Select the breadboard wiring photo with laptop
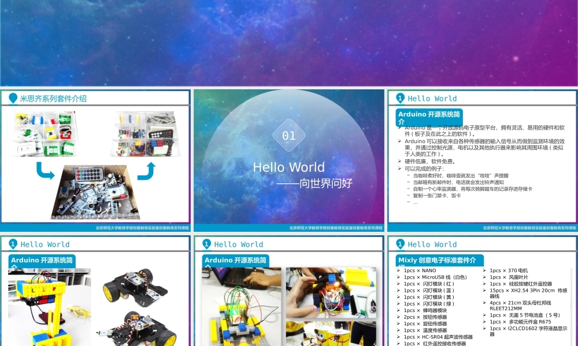This screenshot has height=346, width=578. (x=242, y=307)
